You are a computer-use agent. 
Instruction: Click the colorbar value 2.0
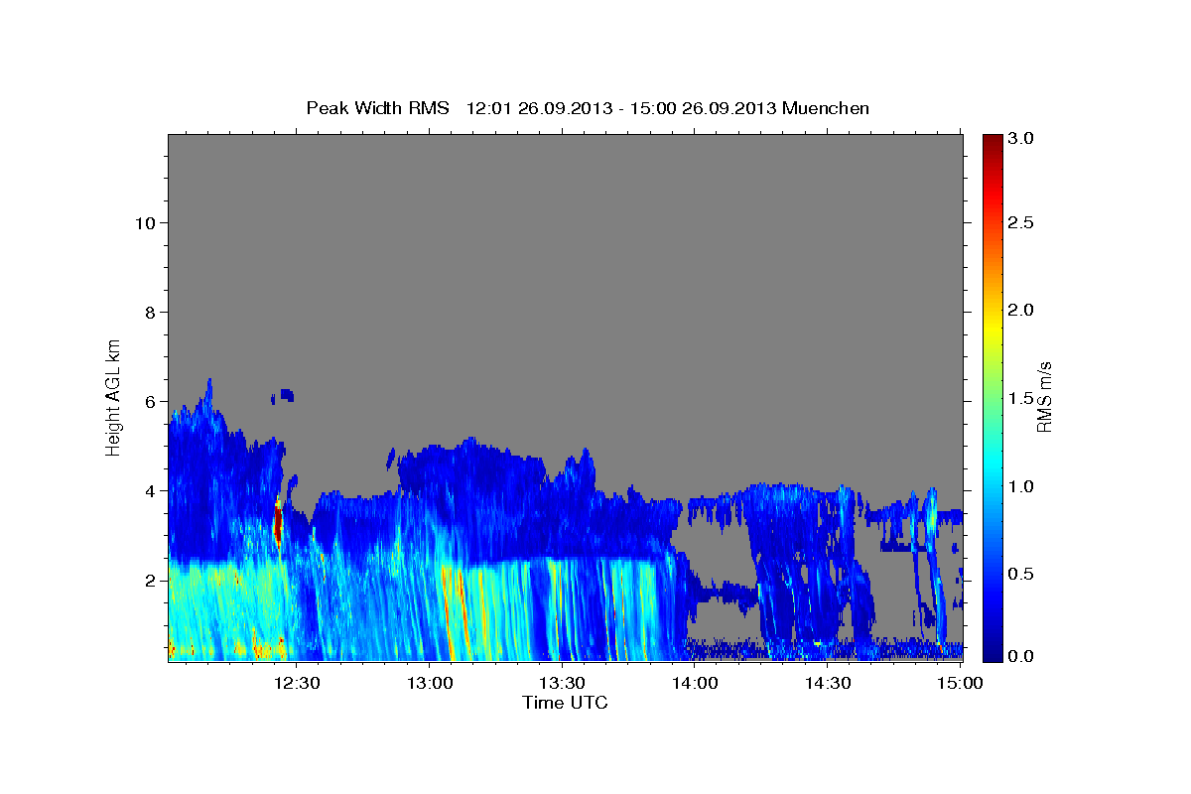(x=1022, y=311)
